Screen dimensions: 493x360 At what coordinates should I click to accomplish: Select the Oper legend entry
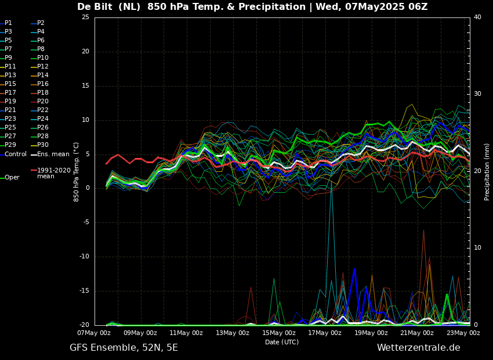12,178
